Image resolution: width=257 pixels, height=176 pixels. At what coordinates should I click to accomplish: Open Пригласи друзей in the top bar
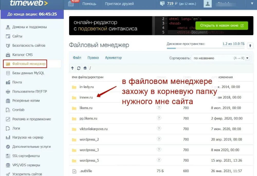coord(119,4)
